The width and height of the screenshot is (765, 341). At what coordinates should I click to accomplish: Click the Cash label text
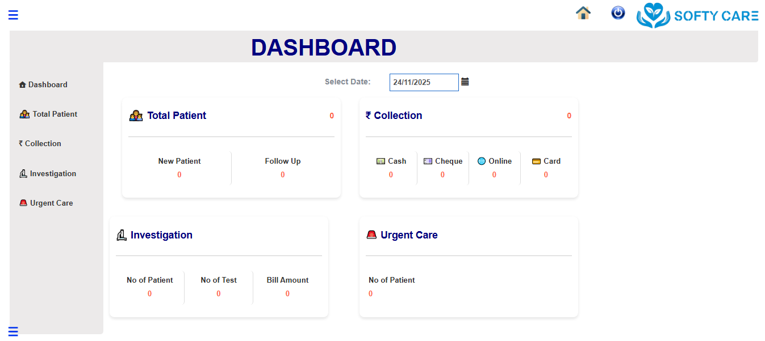[397, 161]
